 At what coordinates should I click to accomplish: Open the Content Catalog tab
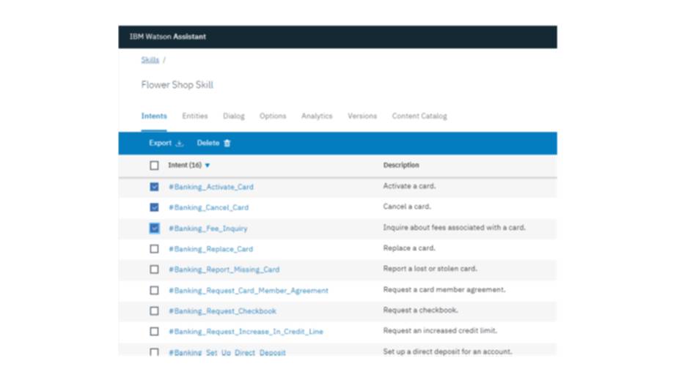click(x=419, y=116)
